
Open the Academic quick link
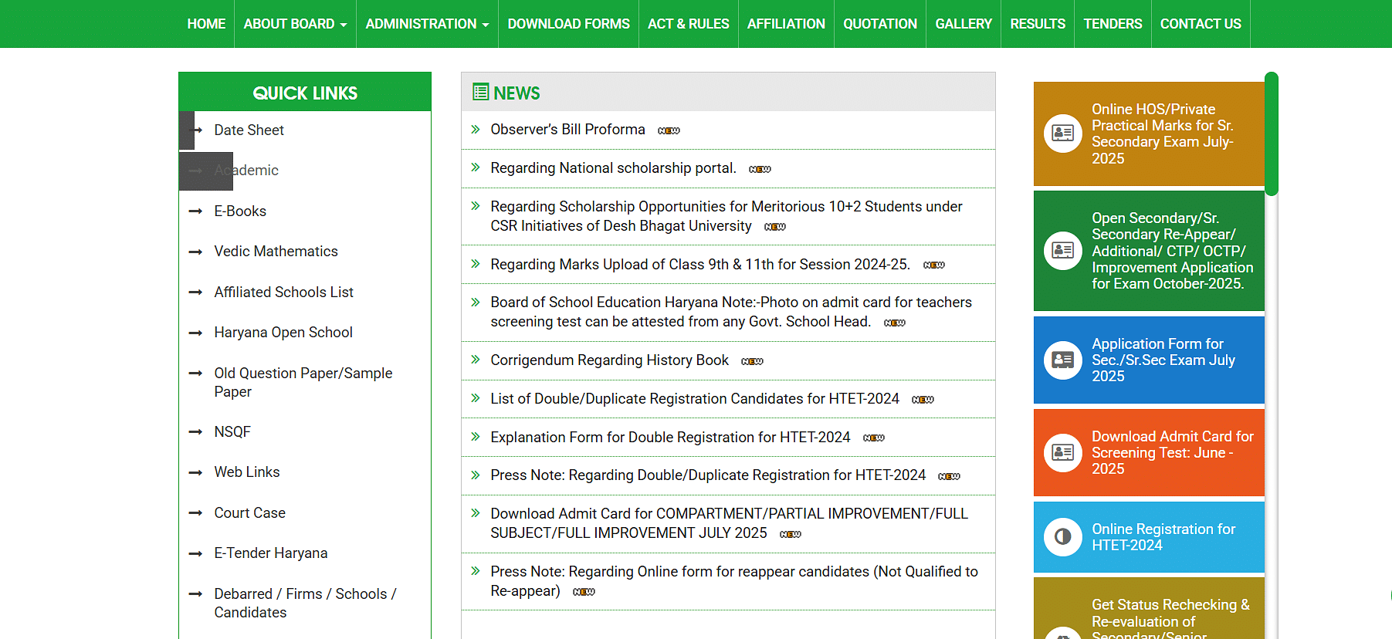246,171
